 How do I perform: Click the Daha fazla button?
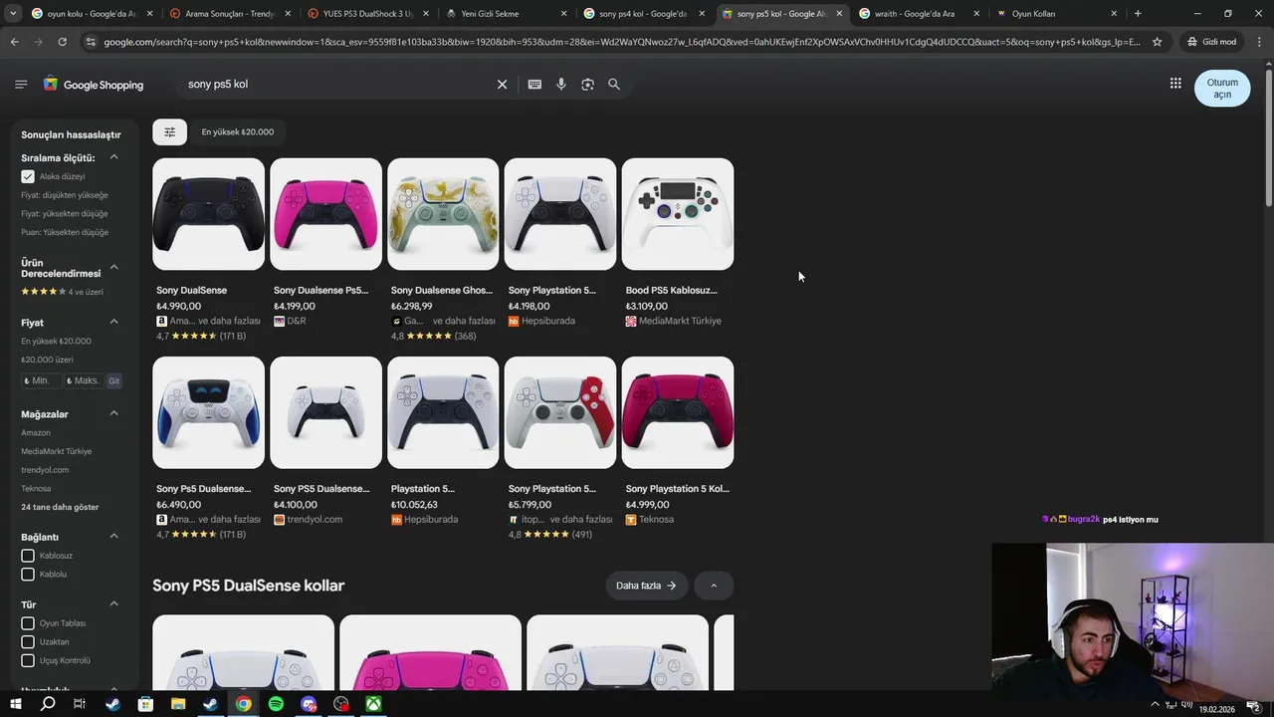pyautogui.click(x=646, y=586)
